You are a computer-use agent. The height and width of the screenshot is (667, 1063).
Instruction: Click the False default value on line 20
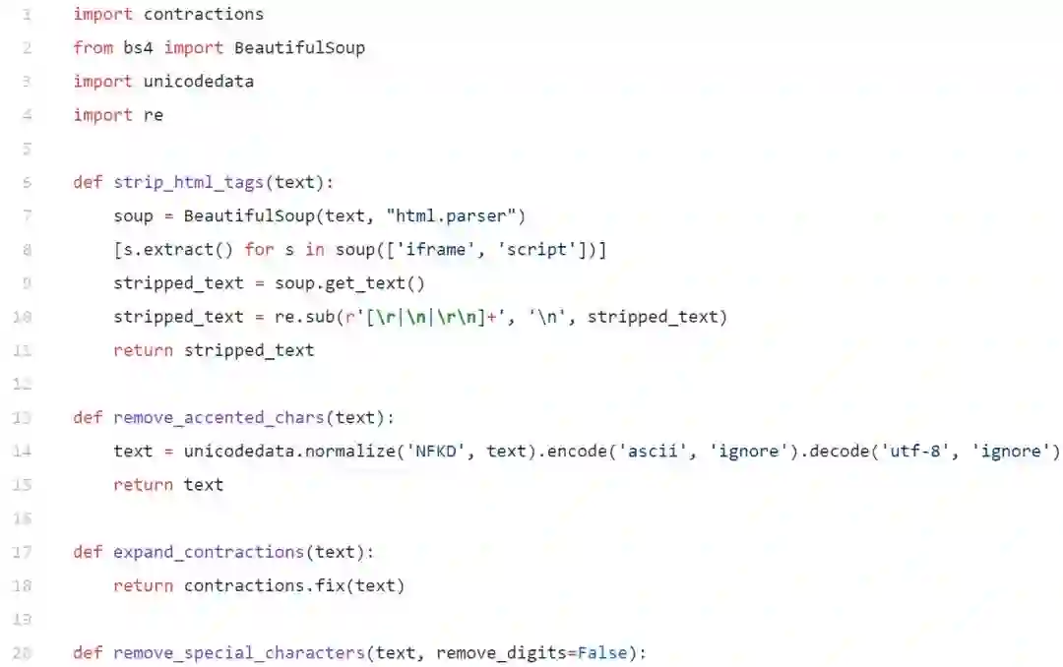pos(602,653)
